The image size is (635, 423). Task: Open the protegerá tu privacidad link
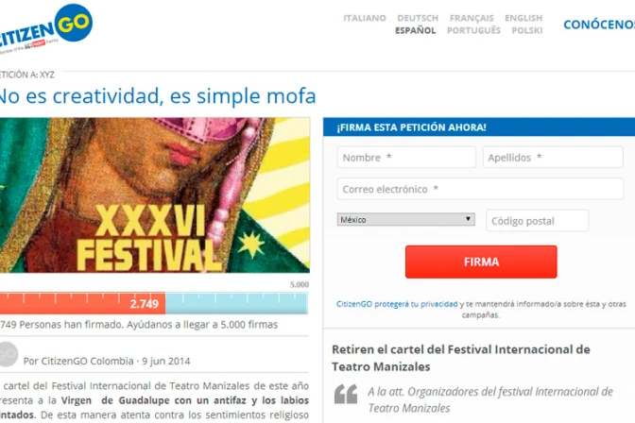(x=416, y=304)
